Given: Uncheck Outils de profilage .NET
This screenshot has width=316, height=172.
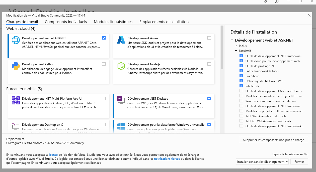Looking at the screenshot, I should pyautogui.click(x=241, y=66).
